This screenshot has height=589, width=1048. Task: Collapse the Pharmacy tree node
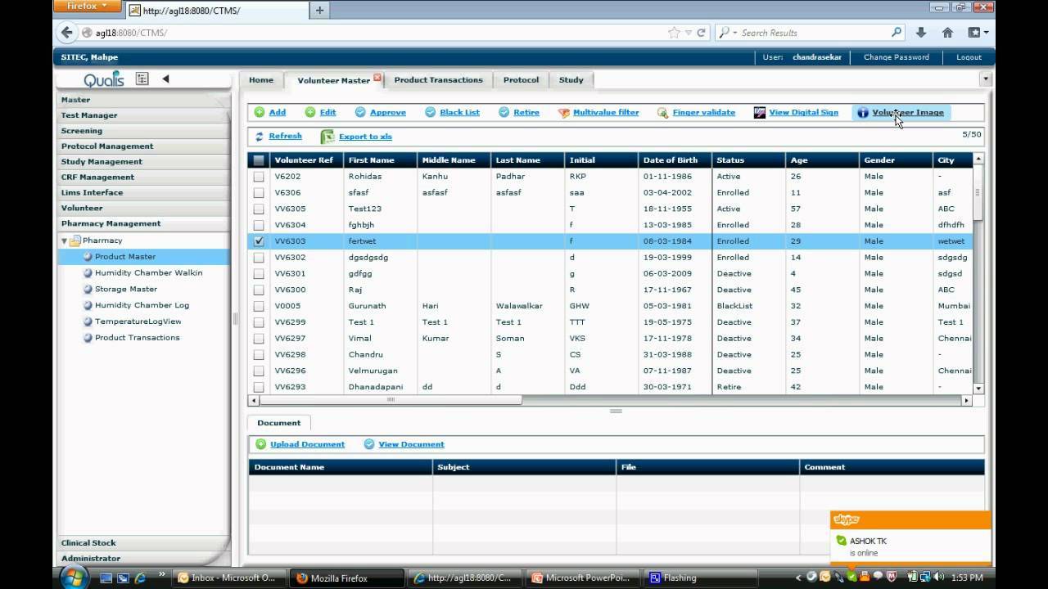tap(64, 240)
